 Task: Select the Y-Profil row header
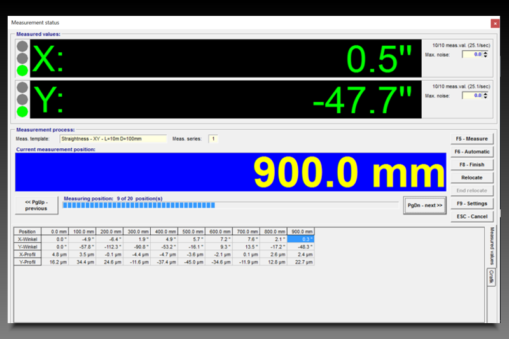[27, 262]
